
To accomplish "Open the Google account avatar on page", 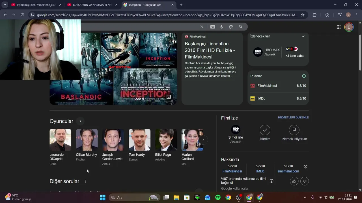I will (x=349, y=27).
